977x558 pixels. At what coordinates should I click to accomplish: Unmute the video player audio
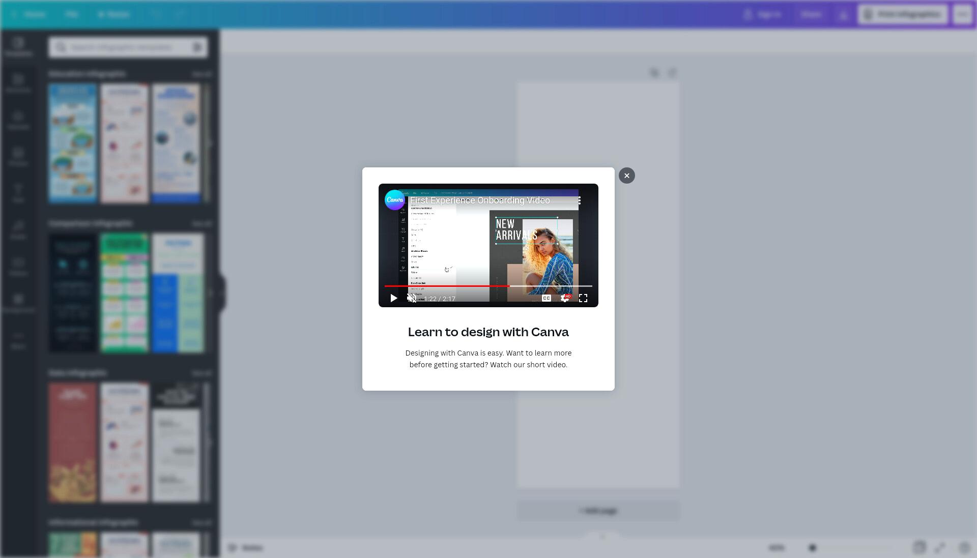click(412, 298)
